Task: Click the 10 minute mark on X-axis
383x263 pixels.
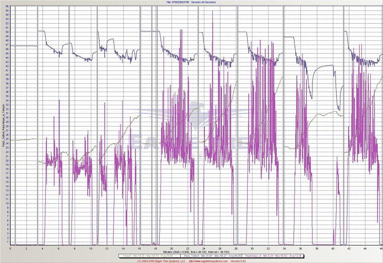Action: pyautogui.click(x=91, y=249)
